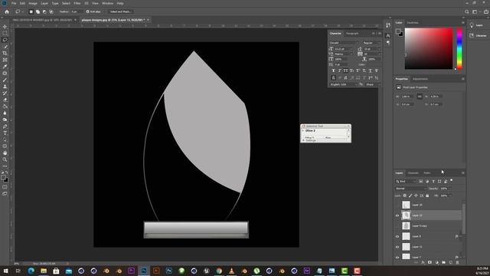490x276 pixels.
Task: Click the Lock all padlock icon
Action: coord(427,195)
